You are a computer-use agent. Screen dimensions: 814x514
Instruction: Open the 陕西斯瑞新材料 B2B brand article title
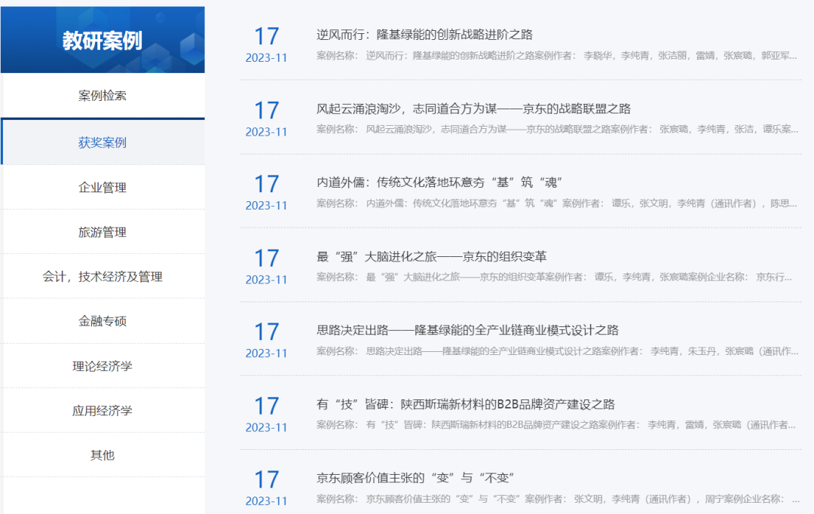(x=465, y=405)
